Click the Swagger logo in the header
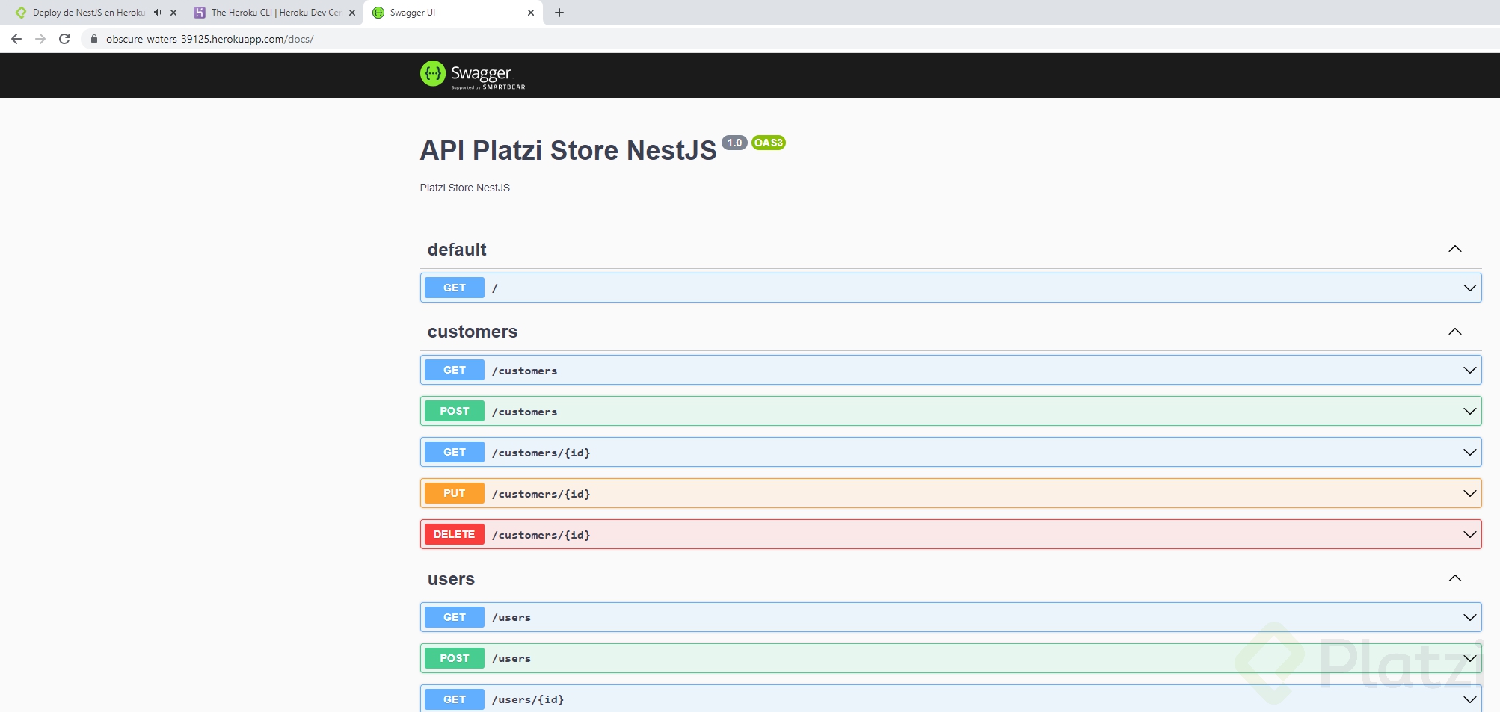 (473, 75)
